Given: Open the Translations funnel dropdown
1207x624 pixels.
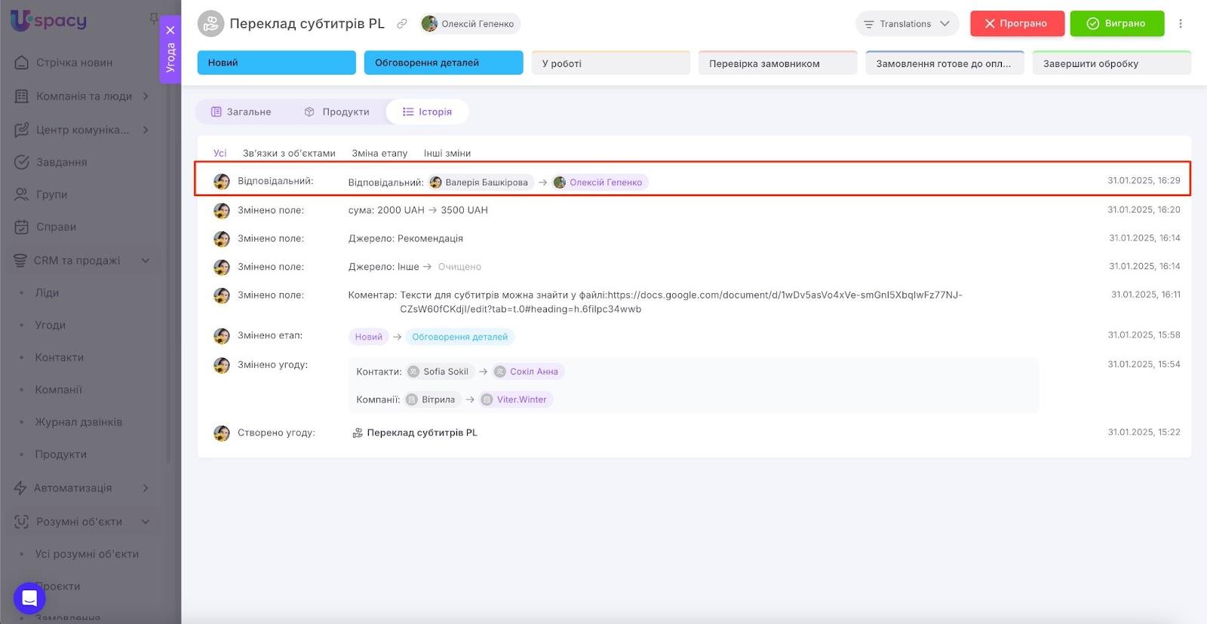Looking at the screenshot, I should tap(907, 24).
